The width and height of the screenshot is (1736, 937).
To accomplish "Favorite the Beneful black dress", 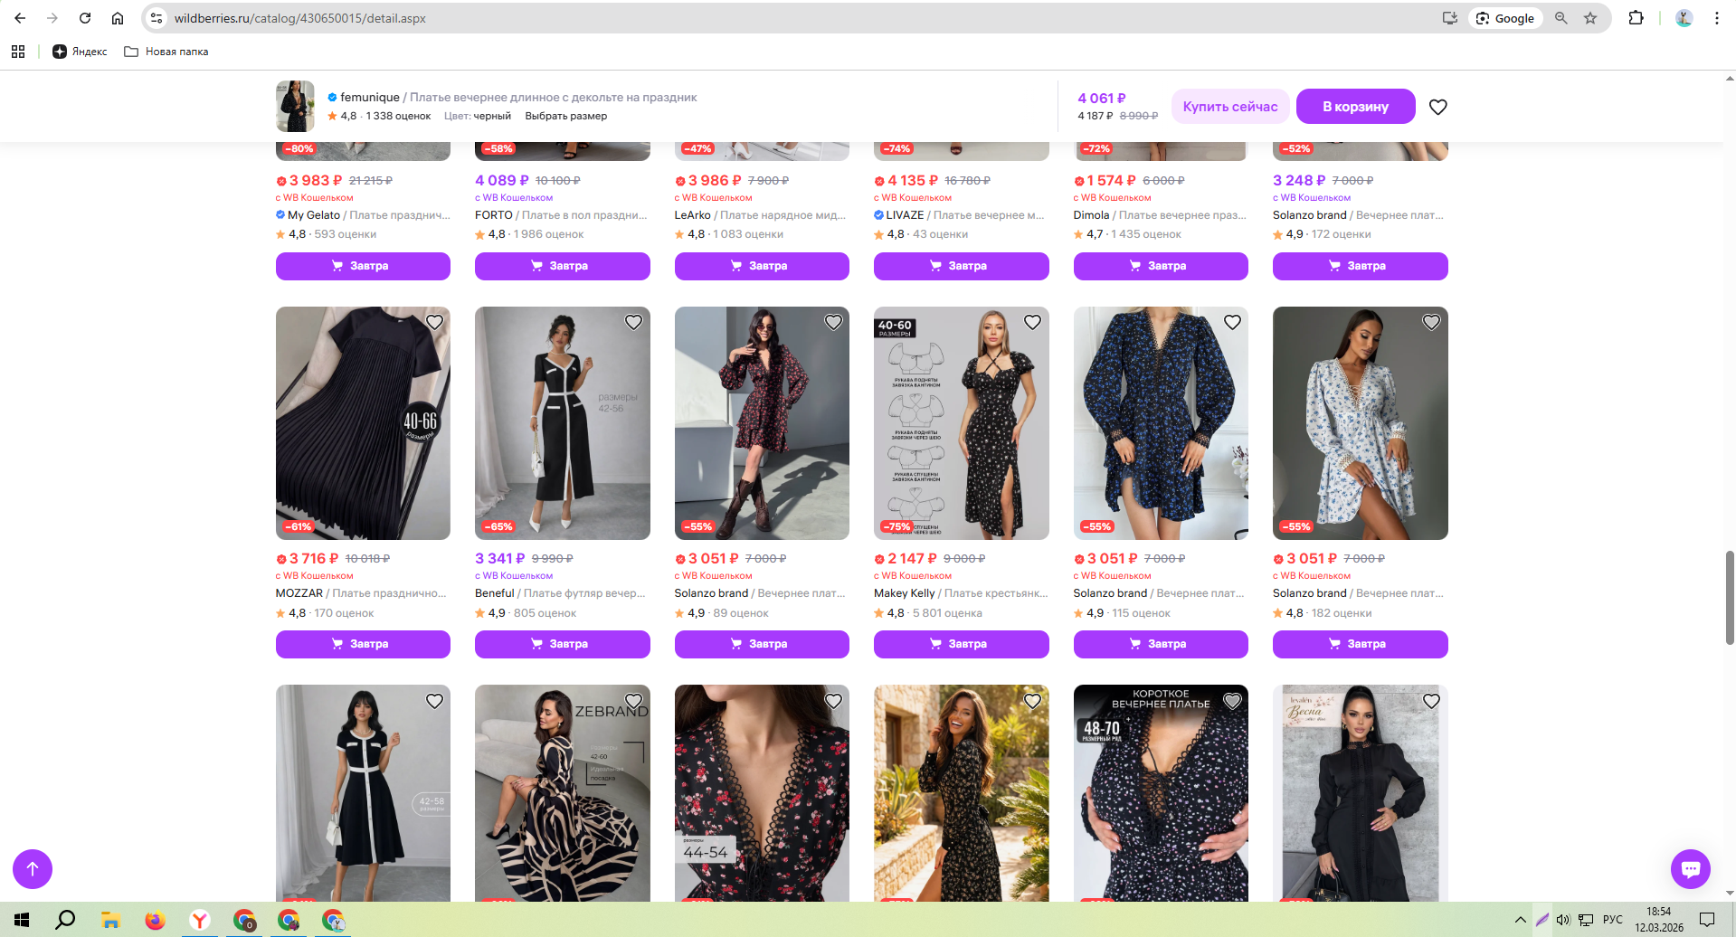I will 633,322.
